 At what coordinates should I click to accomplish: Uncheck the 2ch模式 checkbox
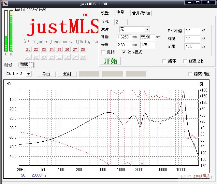(x=124, y=52)
